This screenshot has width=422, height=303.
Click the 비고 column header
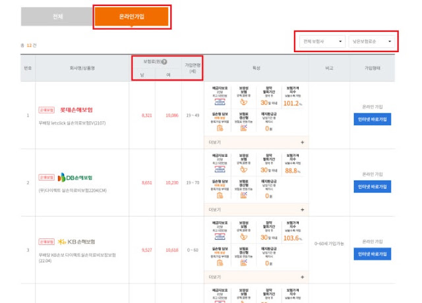(329, 69)
